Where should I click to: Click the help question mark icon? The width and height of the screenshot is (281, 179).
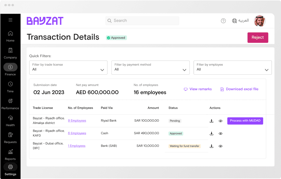point(223,21)
